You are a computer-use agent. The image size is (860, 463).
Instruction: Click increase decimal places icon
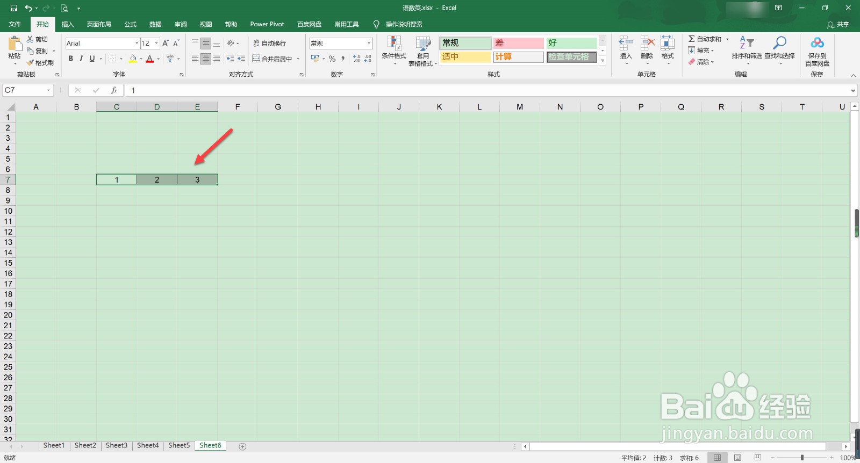pos(357,59)
